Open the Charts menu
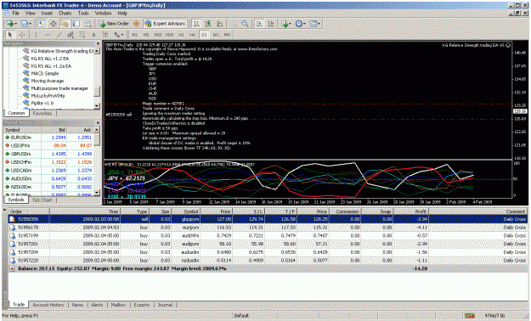Image resolution: width=531 pixels, height=321 pixels. point(65,13)
